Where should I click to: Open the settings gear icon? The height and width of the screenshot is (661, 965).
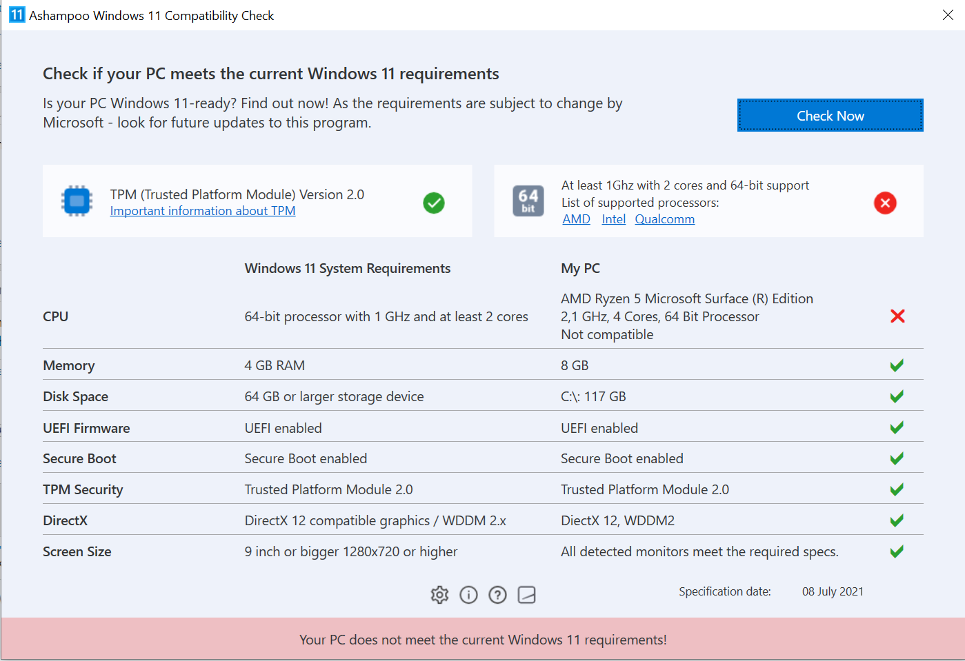[439, 595]
